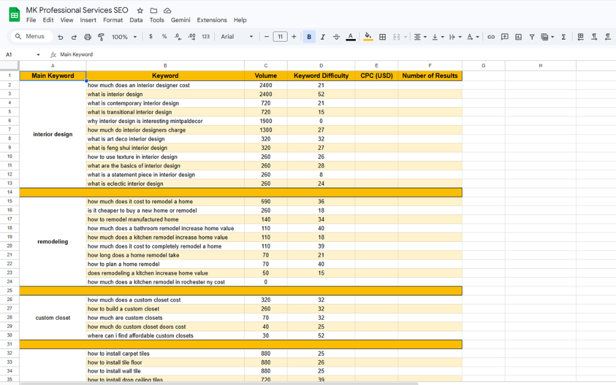Toggle italic text formatting
The height and width of the screenshot is (385, 616).
tap(323, 37)
